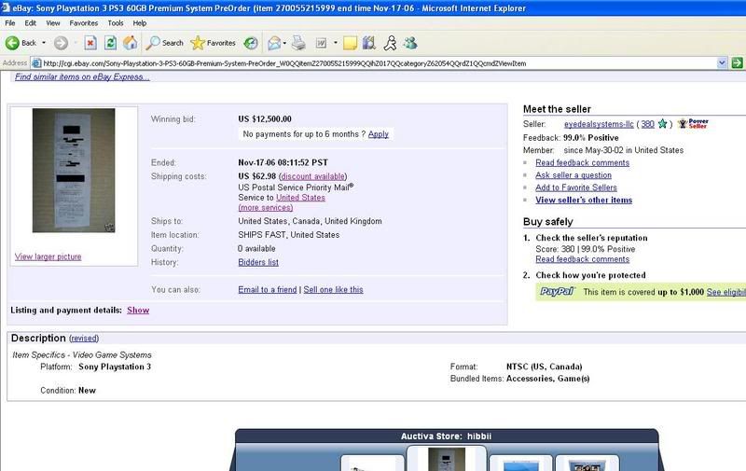Open the Messenger people icon
746x471 pixels.
click(x=409, y=43)
